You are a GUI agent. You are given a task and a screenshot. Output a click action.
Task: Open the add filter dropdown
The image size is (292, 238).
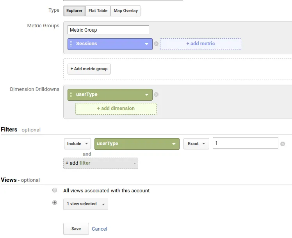point(100,163)
